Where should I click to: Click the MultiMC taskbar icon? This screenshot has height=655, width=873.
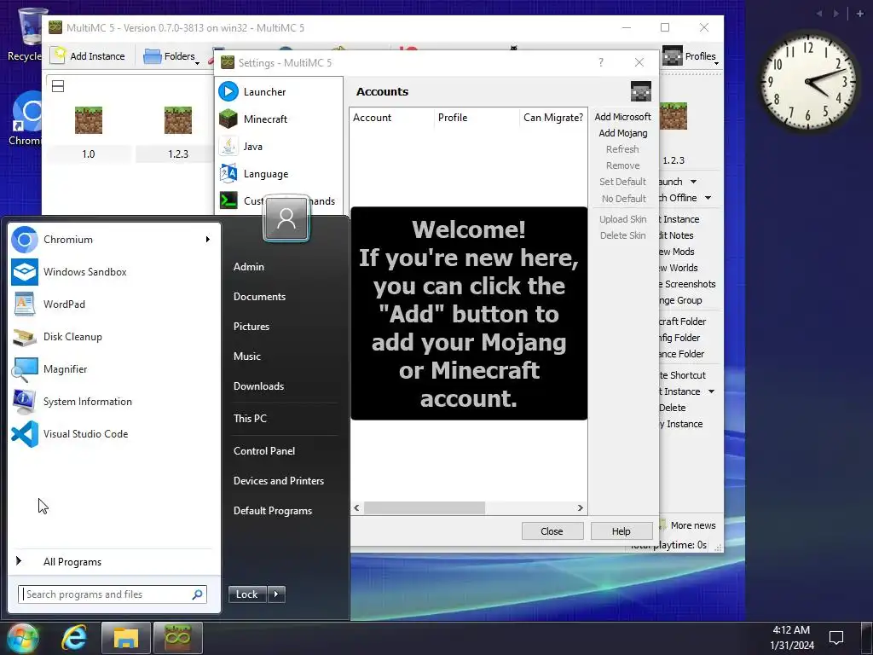point(177,638)
